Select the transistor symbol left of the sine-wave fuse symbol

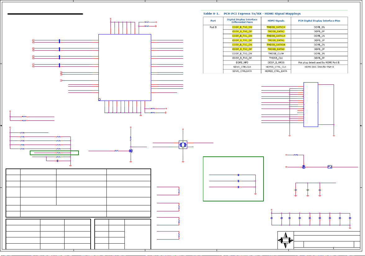pyautogui.click(x=304, y=167)
